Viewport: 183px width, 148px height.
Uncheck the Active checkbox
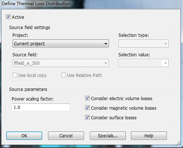click(8, 17)
